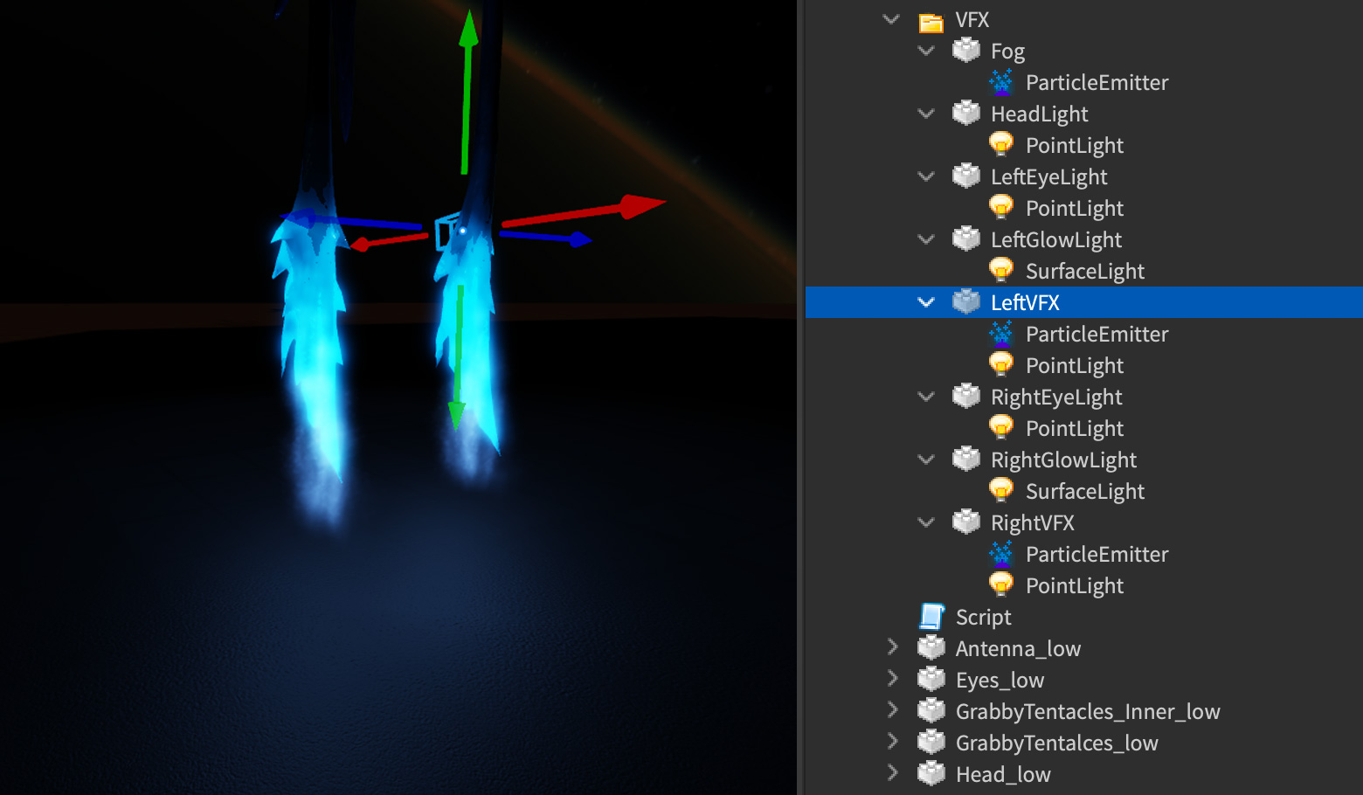Click the LeftEyeLight part icon

click(x=966, y=176)
